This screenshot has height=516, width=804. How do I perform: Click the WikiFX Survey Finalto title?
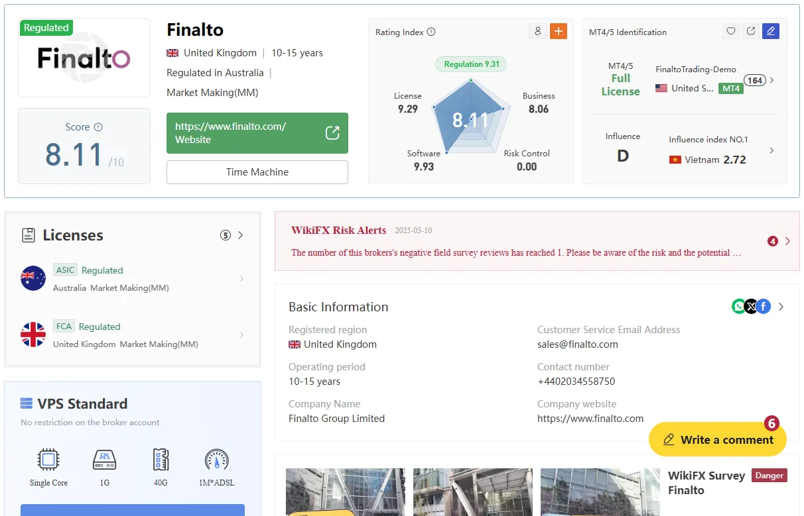706,483
